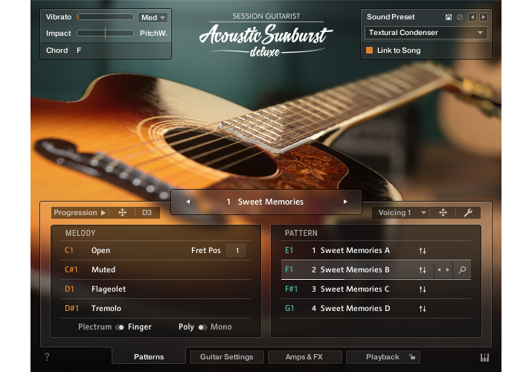The height and width of the screenshot is (372, 532).
Task: Toggle the Poly / Mono switch
Action: (x=202, y=327)
